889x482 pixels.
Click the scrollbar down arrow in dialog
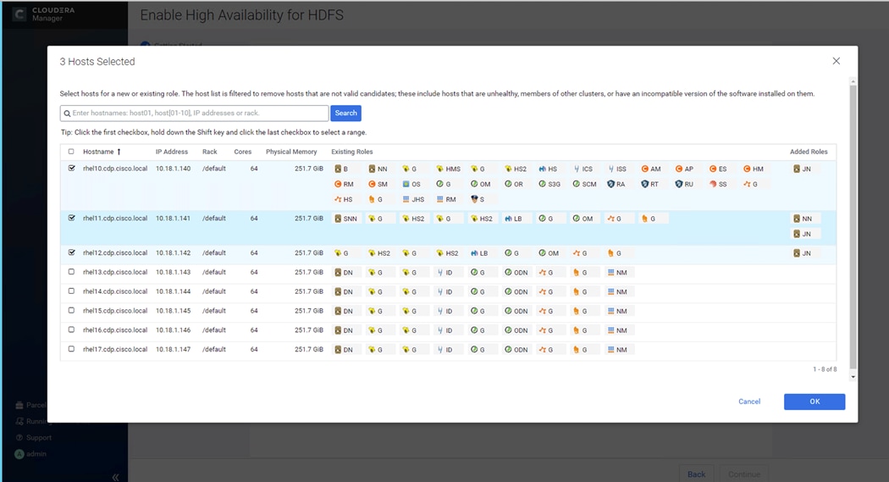[853, 377]
